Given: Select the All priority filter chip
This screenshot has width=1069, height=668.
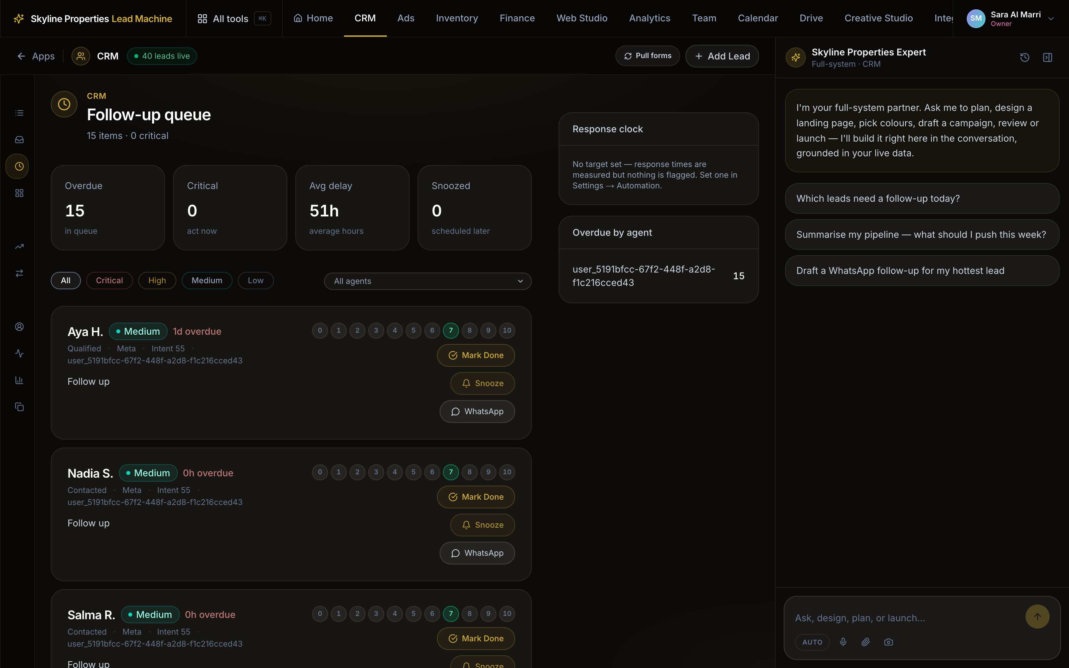Looking at the screenshot, I should click(66, 281).
